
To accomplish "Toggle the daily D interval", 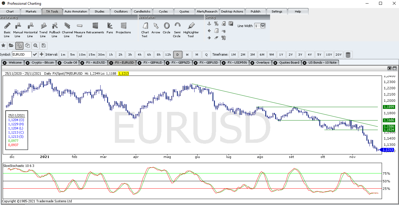I will tap(178, 54).
